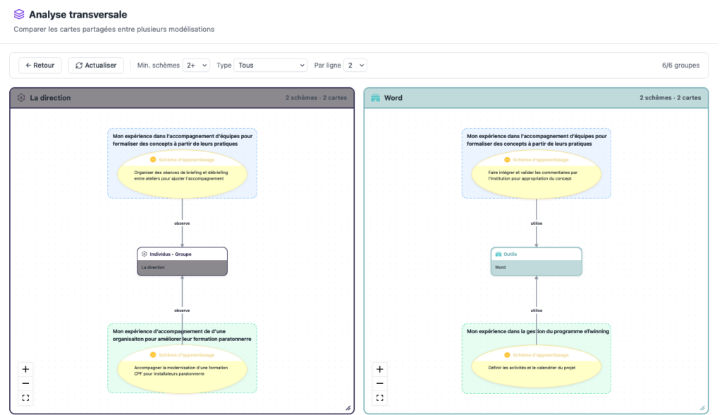Image resolution: width=722 pixels, height=415 pixels.
Task: Click the La direction panel resize handle
Action: pyautogui.click(x=348, y=408)
